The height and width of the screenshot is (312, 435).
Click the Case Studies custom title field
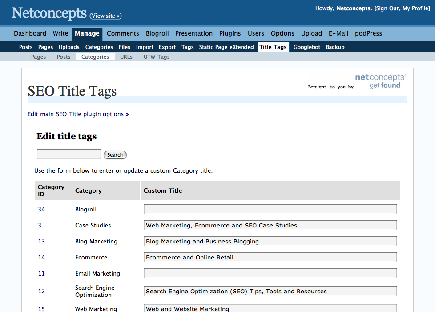(x=270, y=225)
